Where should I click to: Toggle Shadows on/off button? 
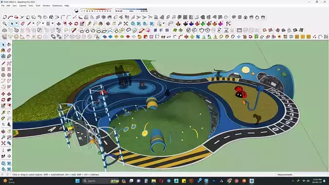76,11
